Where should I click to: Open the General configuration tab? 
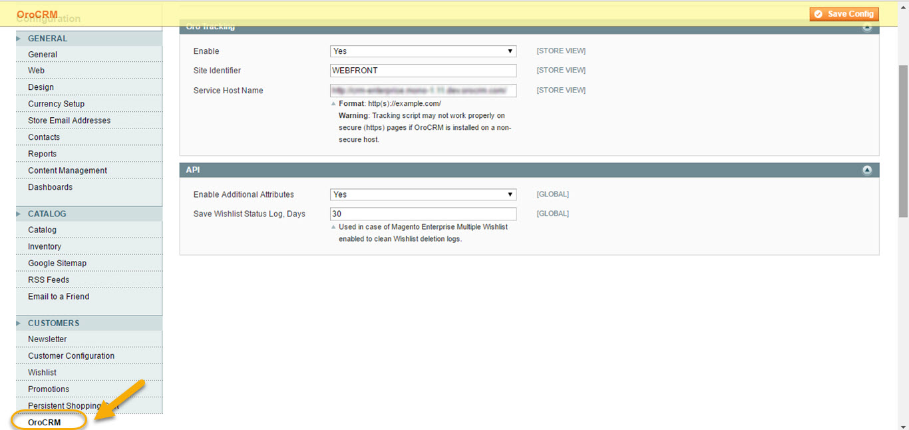89,55
